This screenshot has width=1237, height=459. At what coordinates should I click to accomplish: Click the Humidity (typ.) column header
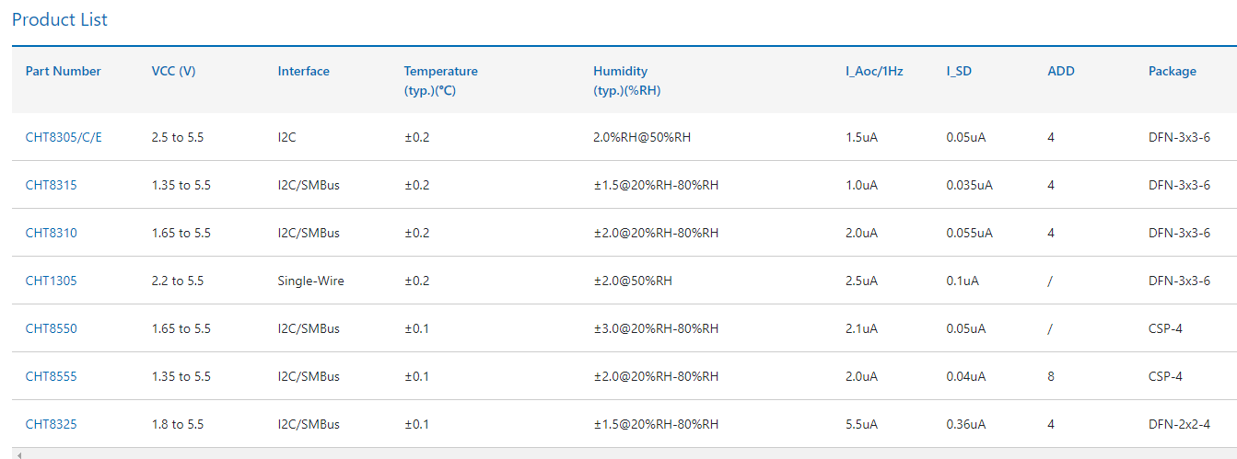[x=627, y=81]
